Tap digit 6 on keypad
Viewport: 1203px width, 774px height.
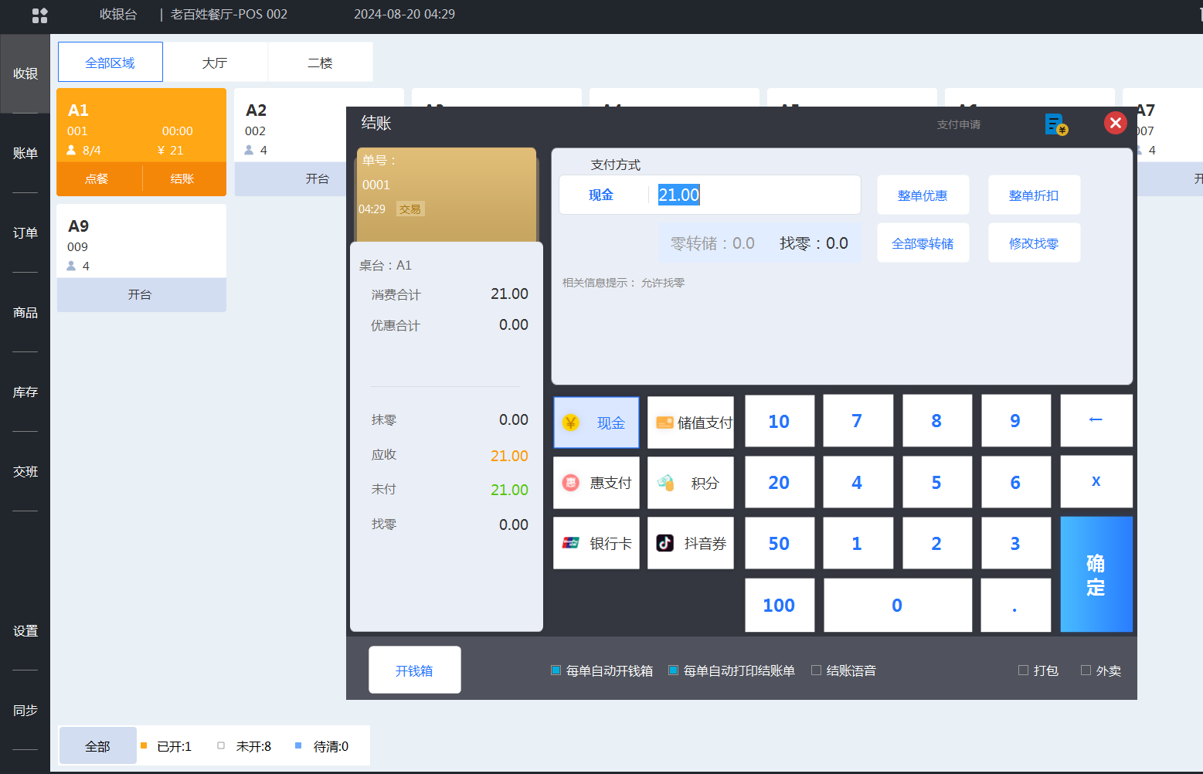coord(1015,482)
